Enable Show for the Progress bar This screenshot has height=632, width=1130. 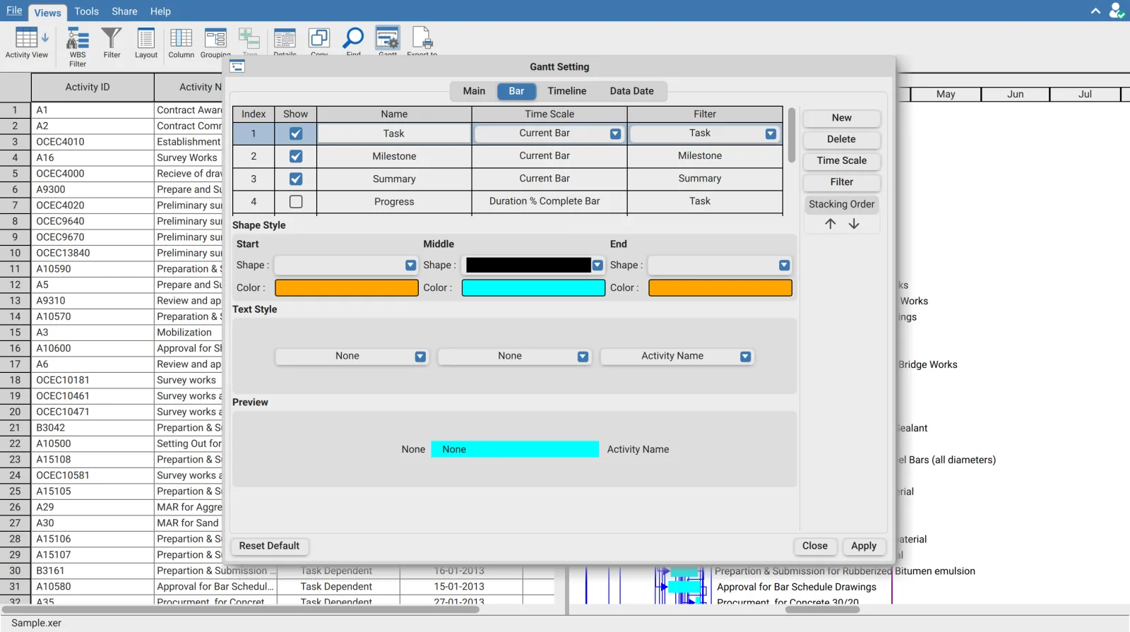[x=296, y=202]
